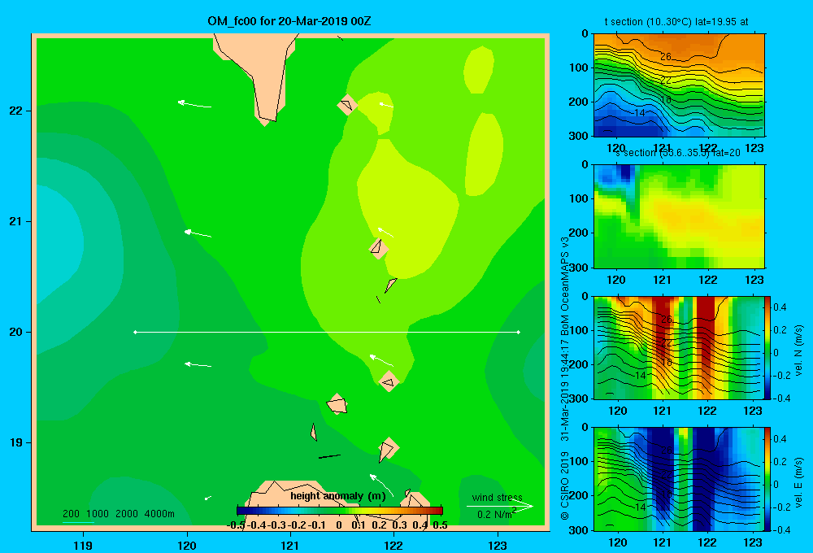Image resolution: width=813 pixels, height=553 pixels.
Task: Click latitude label 20 on map axis
Action: tap(15, 332)
